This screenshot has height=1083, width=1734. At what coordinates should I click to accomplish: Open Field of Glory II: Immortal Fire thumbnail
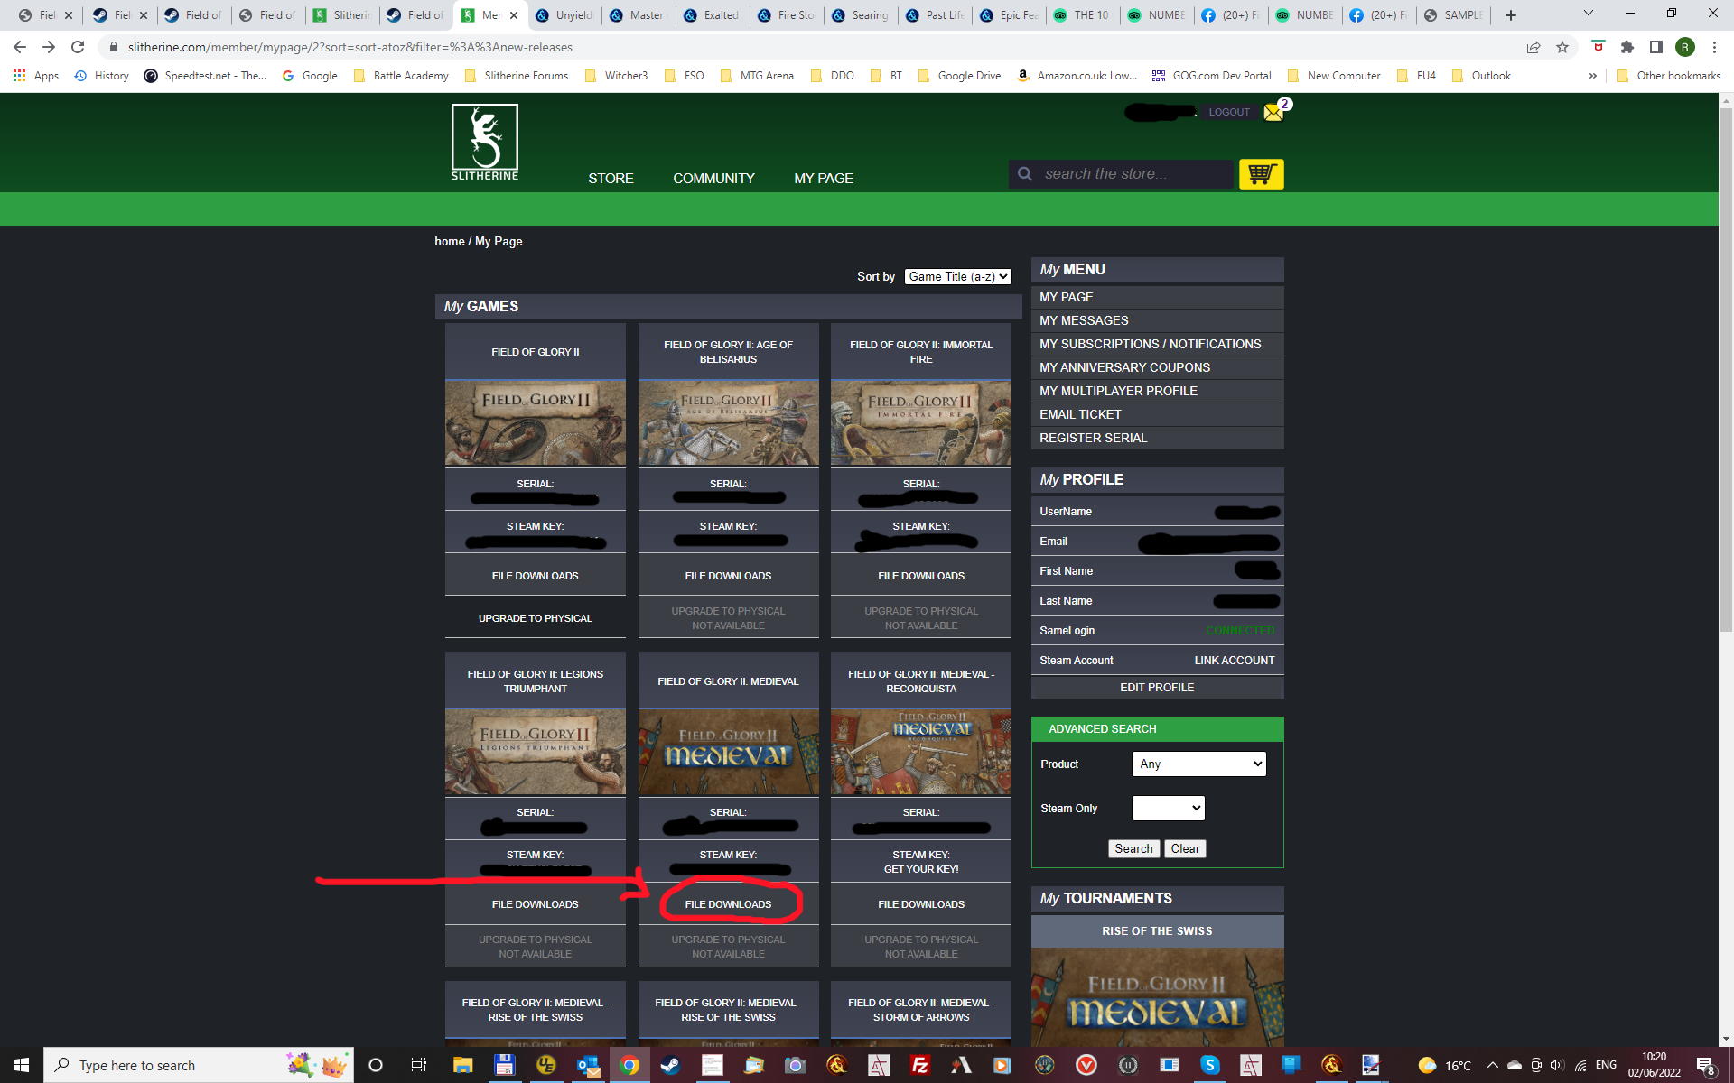[920, 422]
